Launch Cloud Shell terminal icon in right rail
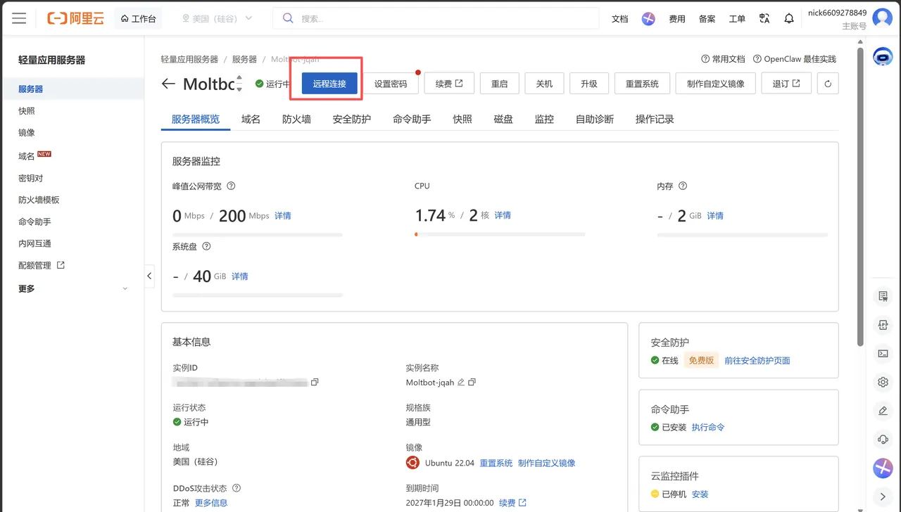This screenshot has height=512, width=901. 883,354
